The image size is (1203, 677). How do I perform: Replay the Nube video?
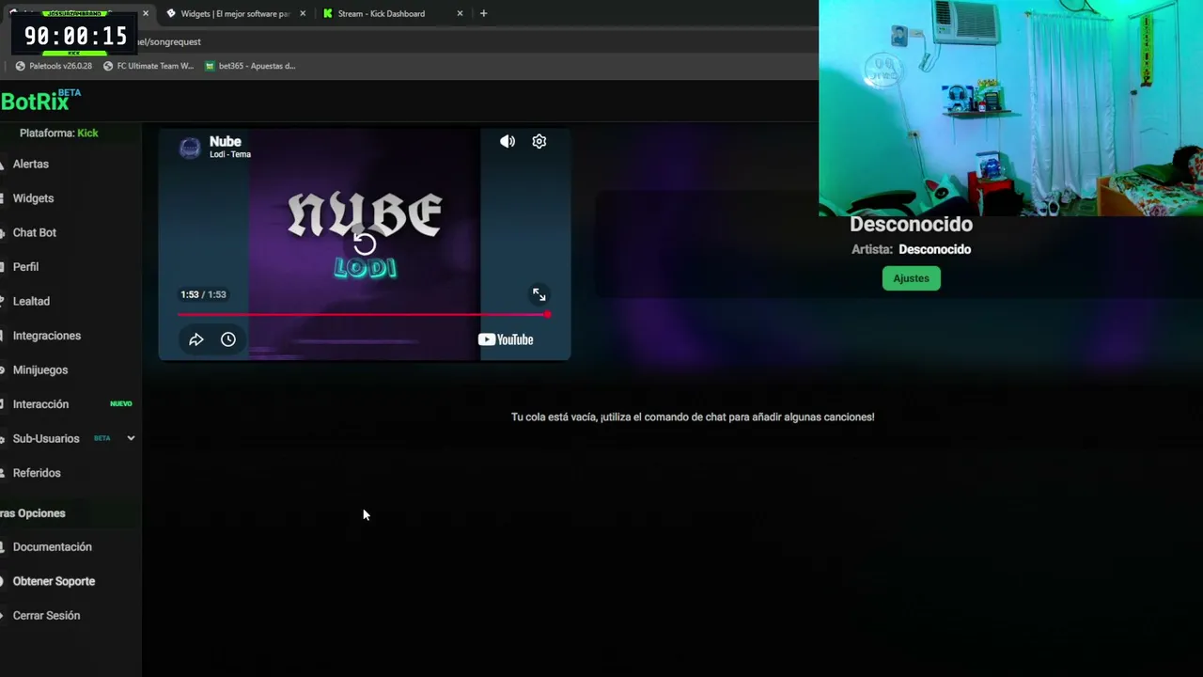tap(365, 244)
